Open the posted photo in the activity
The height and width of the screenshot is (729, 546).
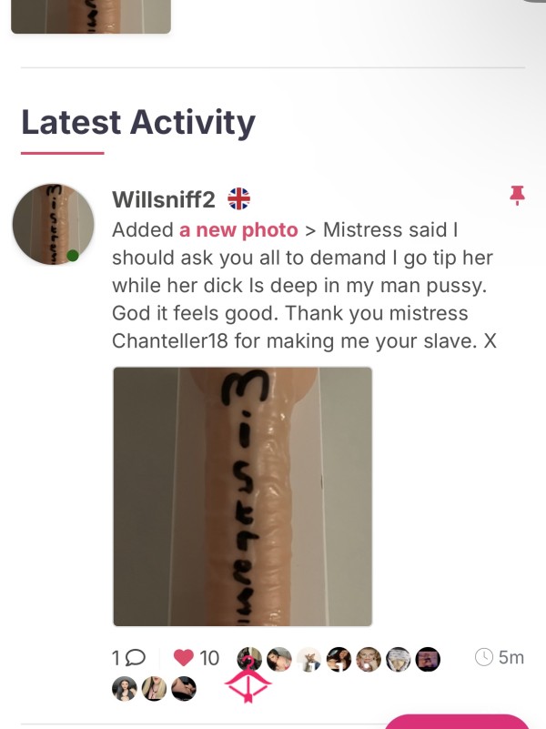tap(243, 496)
